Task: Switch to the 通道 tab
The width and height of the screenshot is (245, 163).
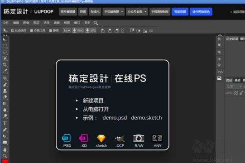Action: click(237, 80)
